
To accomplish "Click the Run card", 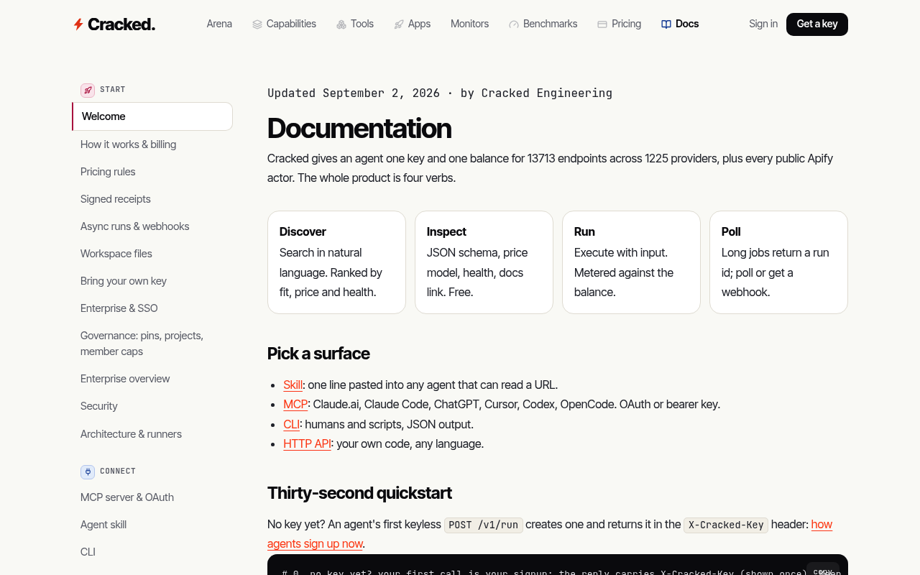I will tap(631, 262).
